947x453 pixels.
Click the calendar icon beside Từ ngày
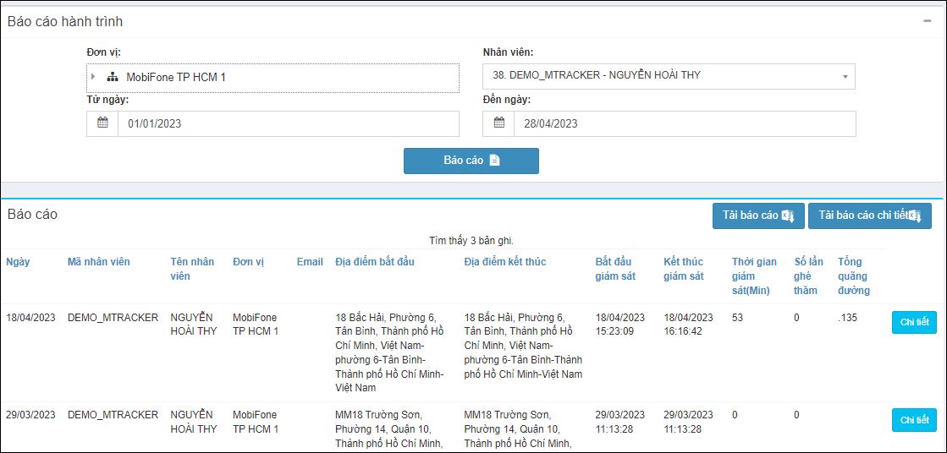click(102, 123)
